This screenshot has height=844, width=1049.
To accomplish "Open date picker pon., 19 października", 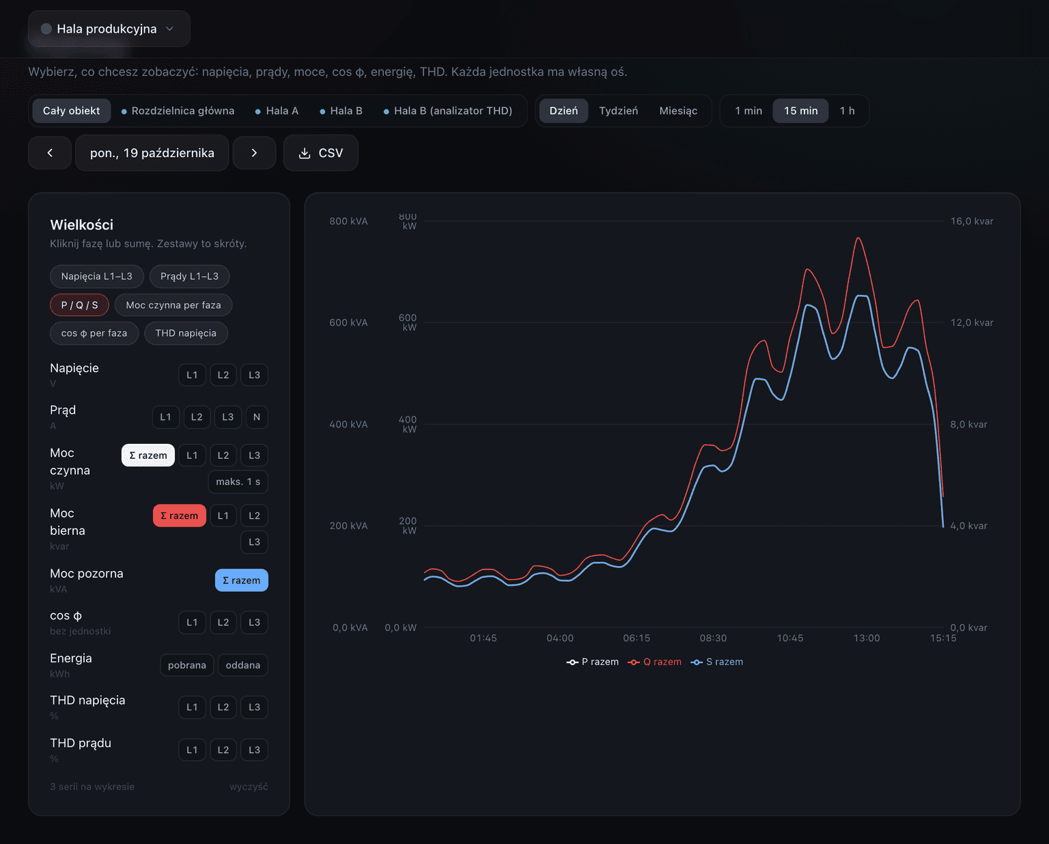I will point(152,153).
